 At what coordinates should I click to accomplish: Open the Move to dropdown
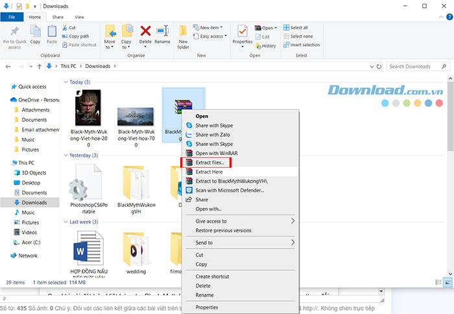[x=110, y=44]
